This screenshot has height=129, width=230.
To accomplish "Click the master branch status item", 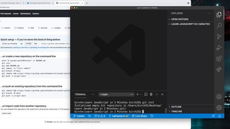I will [x=79, y=116].
